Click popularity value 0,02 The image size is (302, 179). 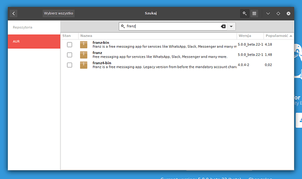coord(268,65)
